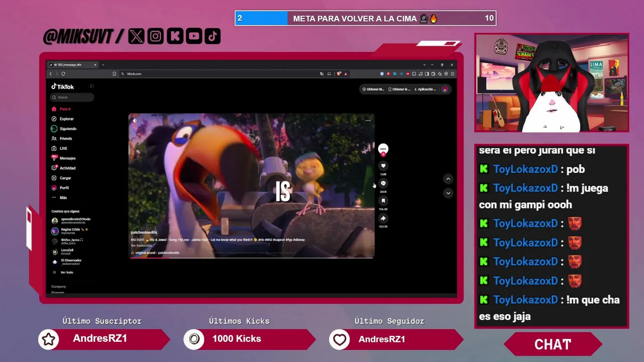Open aprendiendoDDtodo followed account
This screenshot has height=362, width=644.
click(x=71, y=220)
